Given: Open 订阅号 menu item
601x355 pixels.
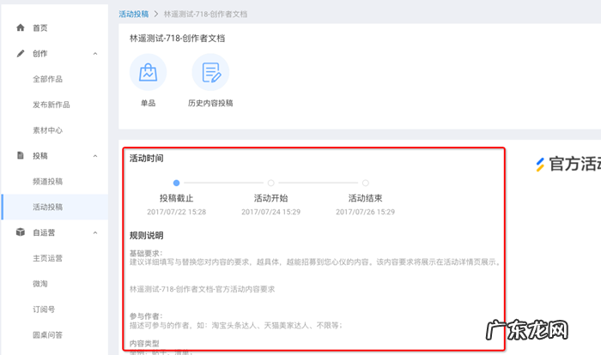Looking at the screenshot, I should pyautogui.click(x=44, y=309).
